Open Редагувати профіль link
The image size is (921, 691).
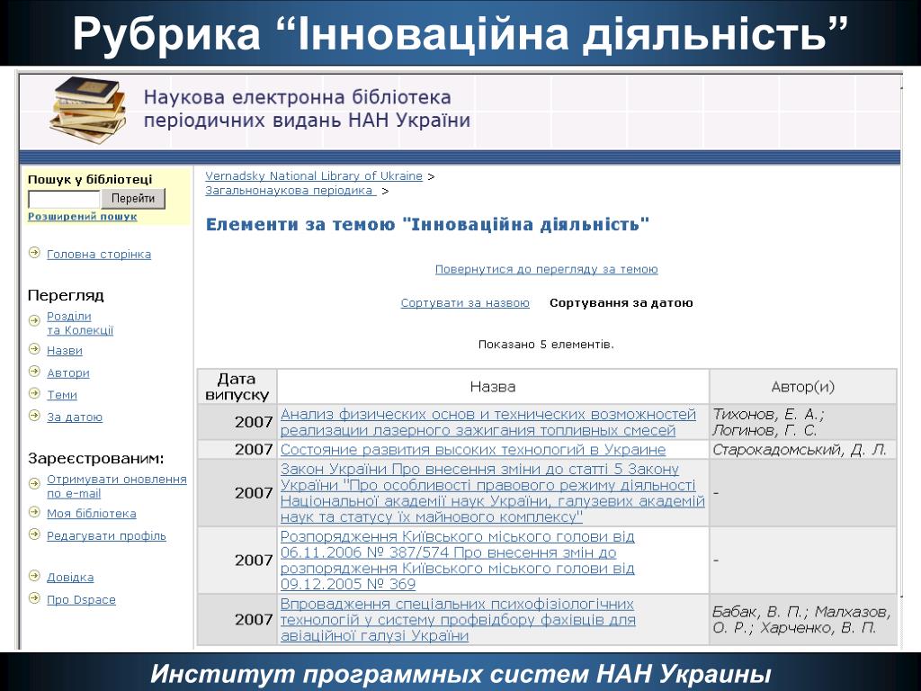click(x=106, y=536)
